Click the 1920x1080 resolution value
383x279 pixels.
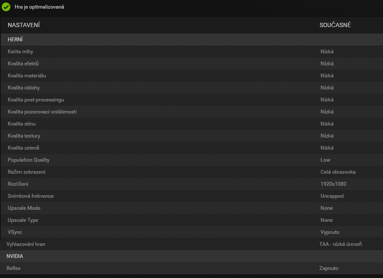pos(333,184)
